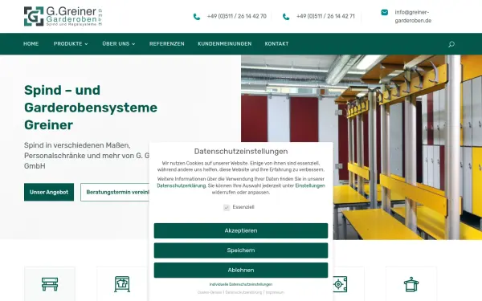This screenshot has height=301, width=482.
Task: Click the phone icon beside number ending 70
Action: [197, 17]
